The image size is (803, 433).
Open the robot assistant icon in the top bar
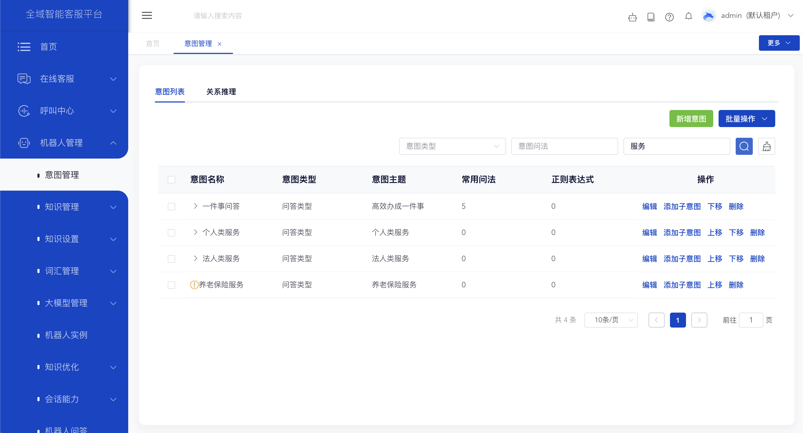click(x=633, y=17)
